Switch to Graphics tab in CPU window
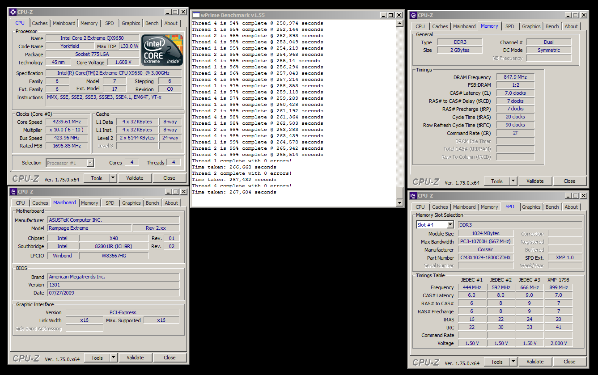598x375 pixels. coord(131,23)
